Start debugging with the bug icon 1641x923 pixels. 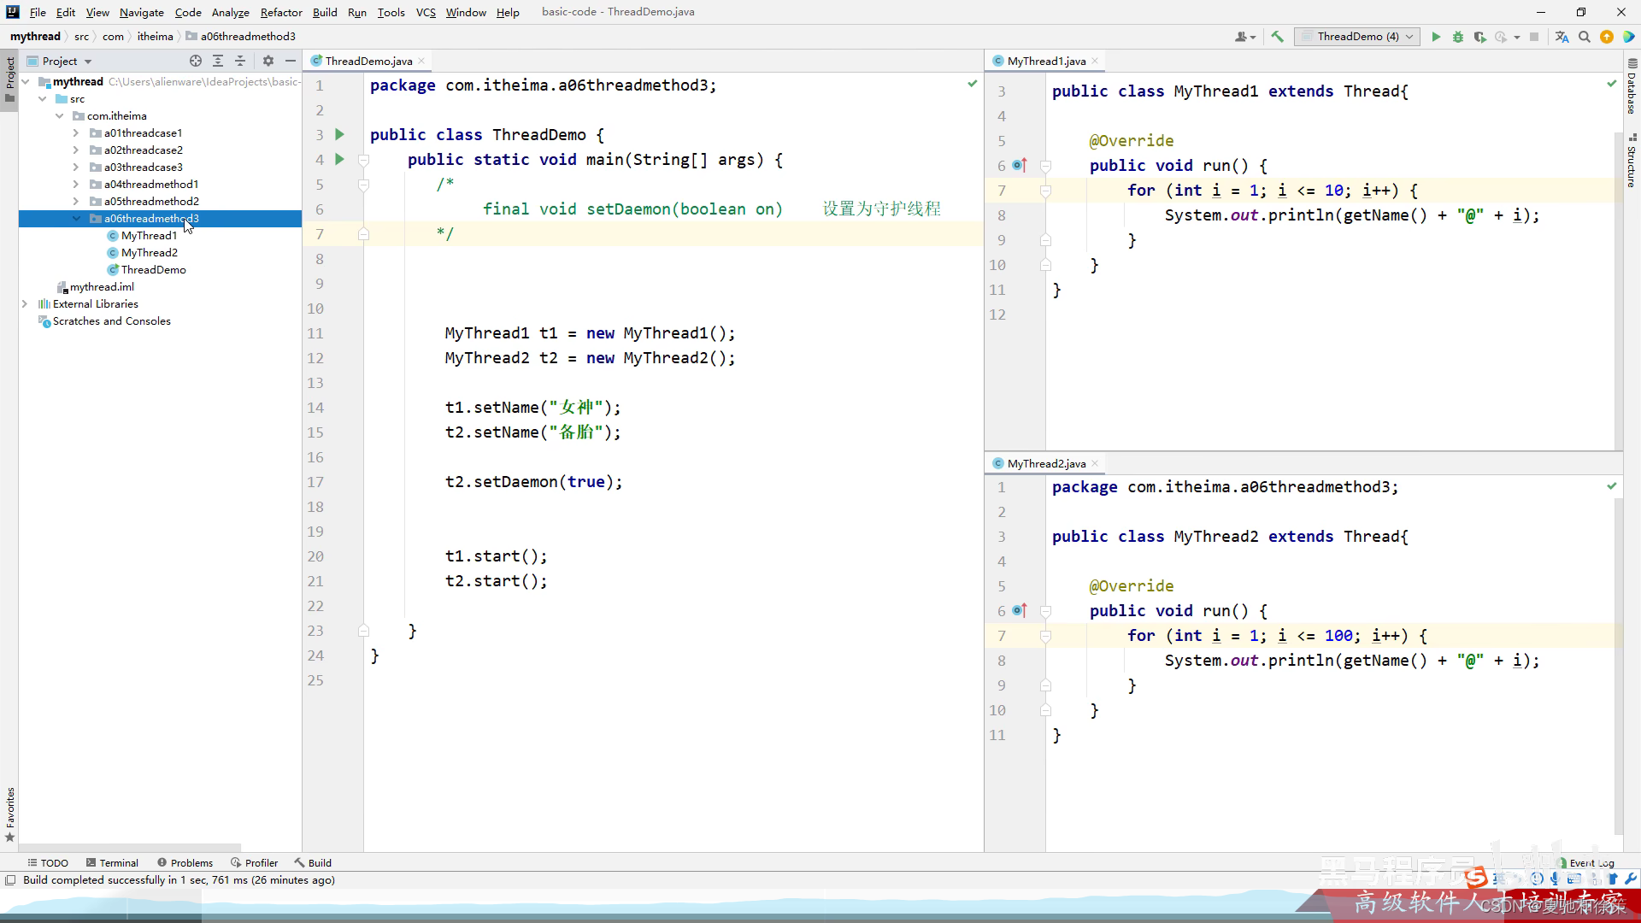tap(1458, 37)
